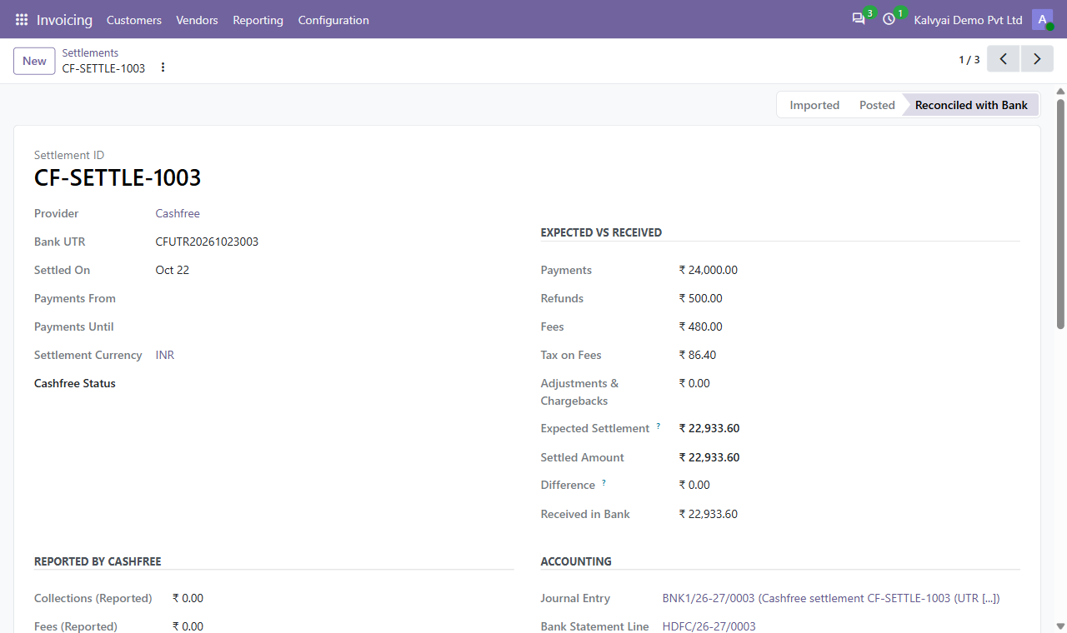Click the Cashfree Status label
Viewport: 1067px width, 633px height.
tap(75, 383)
